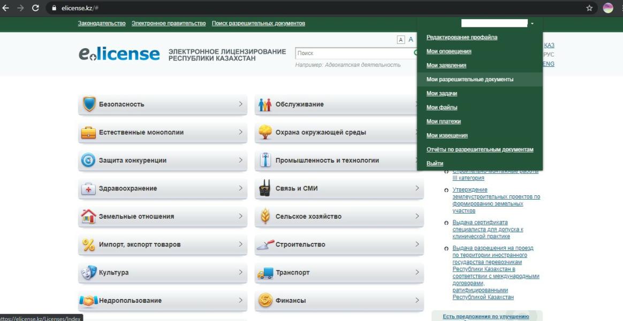Open Мои файлы menu item
623x321 pixels.
tap(442, 107)
